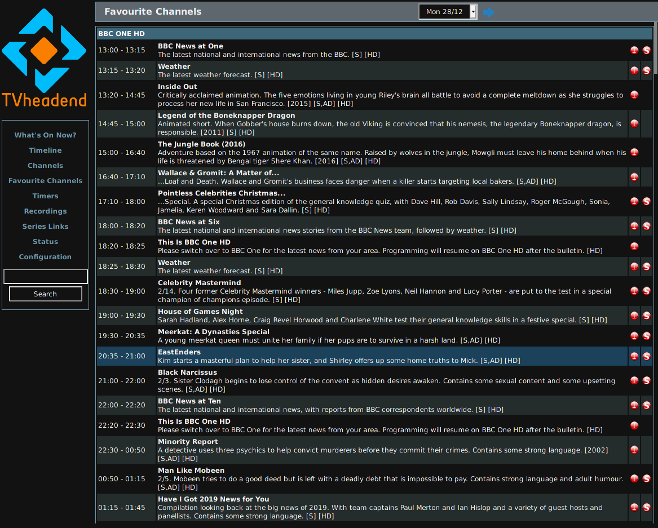Image resolution: width=658 pixels, height=528 pixels.
Task: Open The Jungle Book (2016) title
Action: [201, 144]
